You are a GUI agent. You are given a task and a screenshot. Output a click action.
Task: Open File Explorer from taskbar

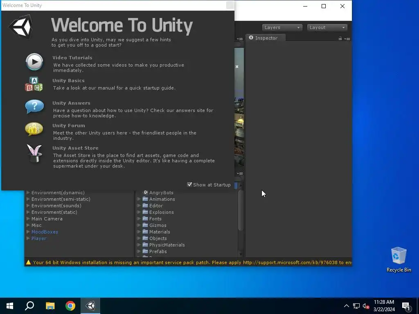pos(50,306)
